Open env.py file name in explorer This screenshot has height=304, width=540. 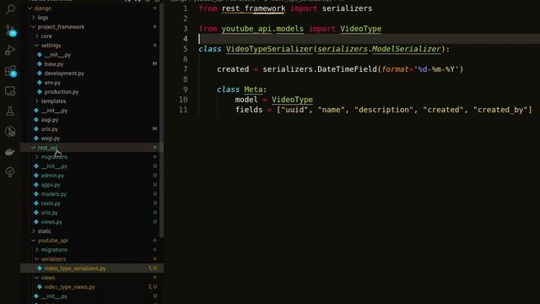[52, 83]
